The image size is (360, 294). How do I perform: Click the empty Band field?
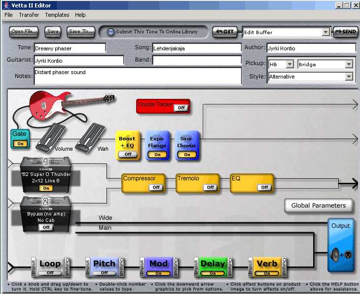click(x=197, y=60)
